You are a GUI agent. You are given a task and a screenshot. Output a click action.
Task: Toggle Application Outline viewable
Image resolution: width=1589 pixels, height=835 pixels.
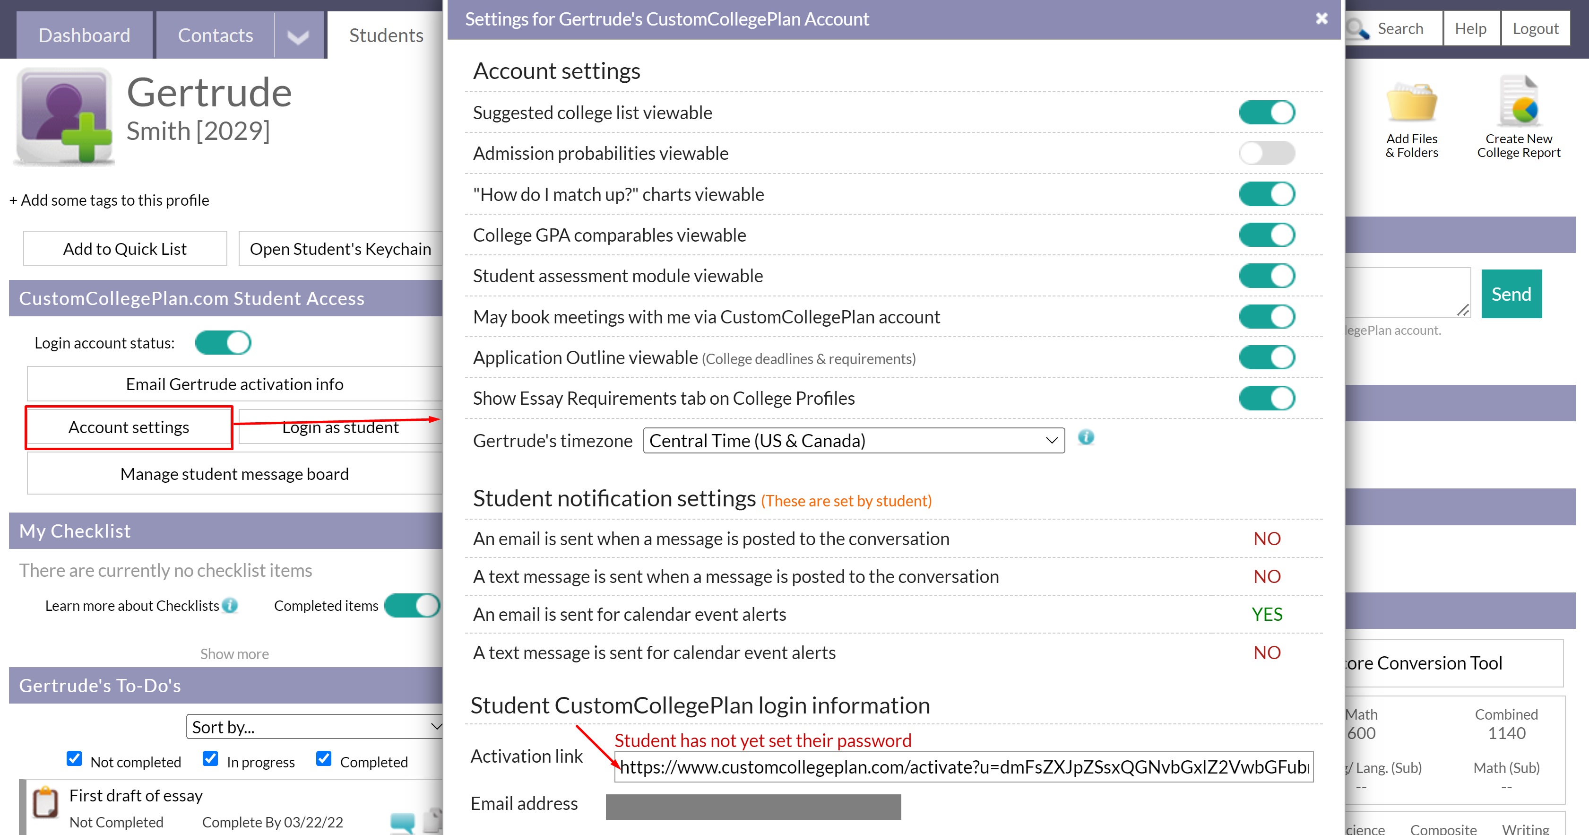tap(1266, 357)
